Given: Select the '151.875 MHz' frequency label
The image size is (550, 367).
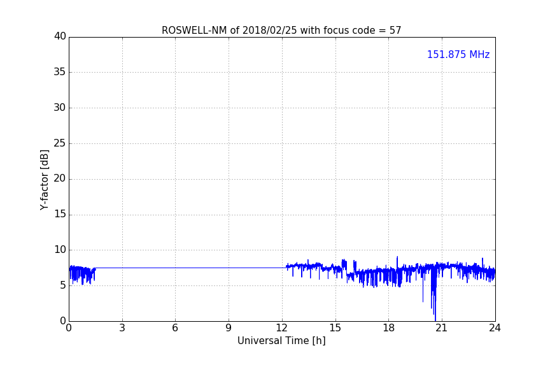Looking at the screenshot, I should 458,54.
